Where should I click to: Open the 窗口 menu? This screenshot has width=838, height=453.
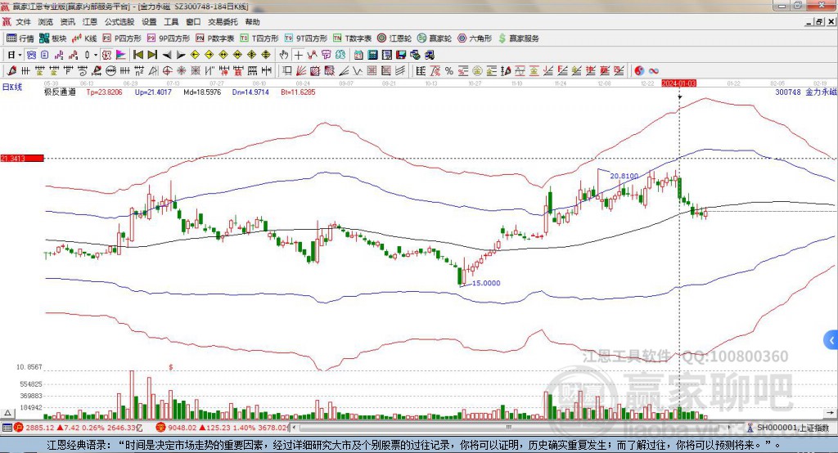point(193,22)
